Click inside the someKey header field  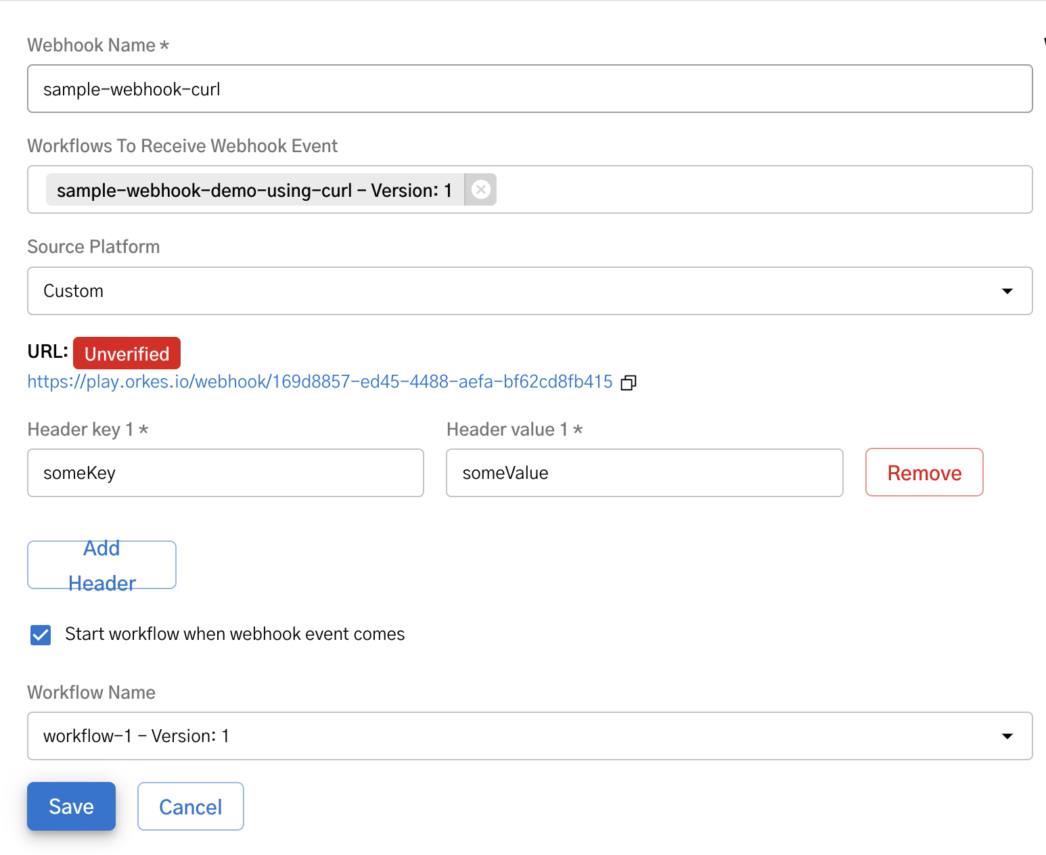point(225,473)
